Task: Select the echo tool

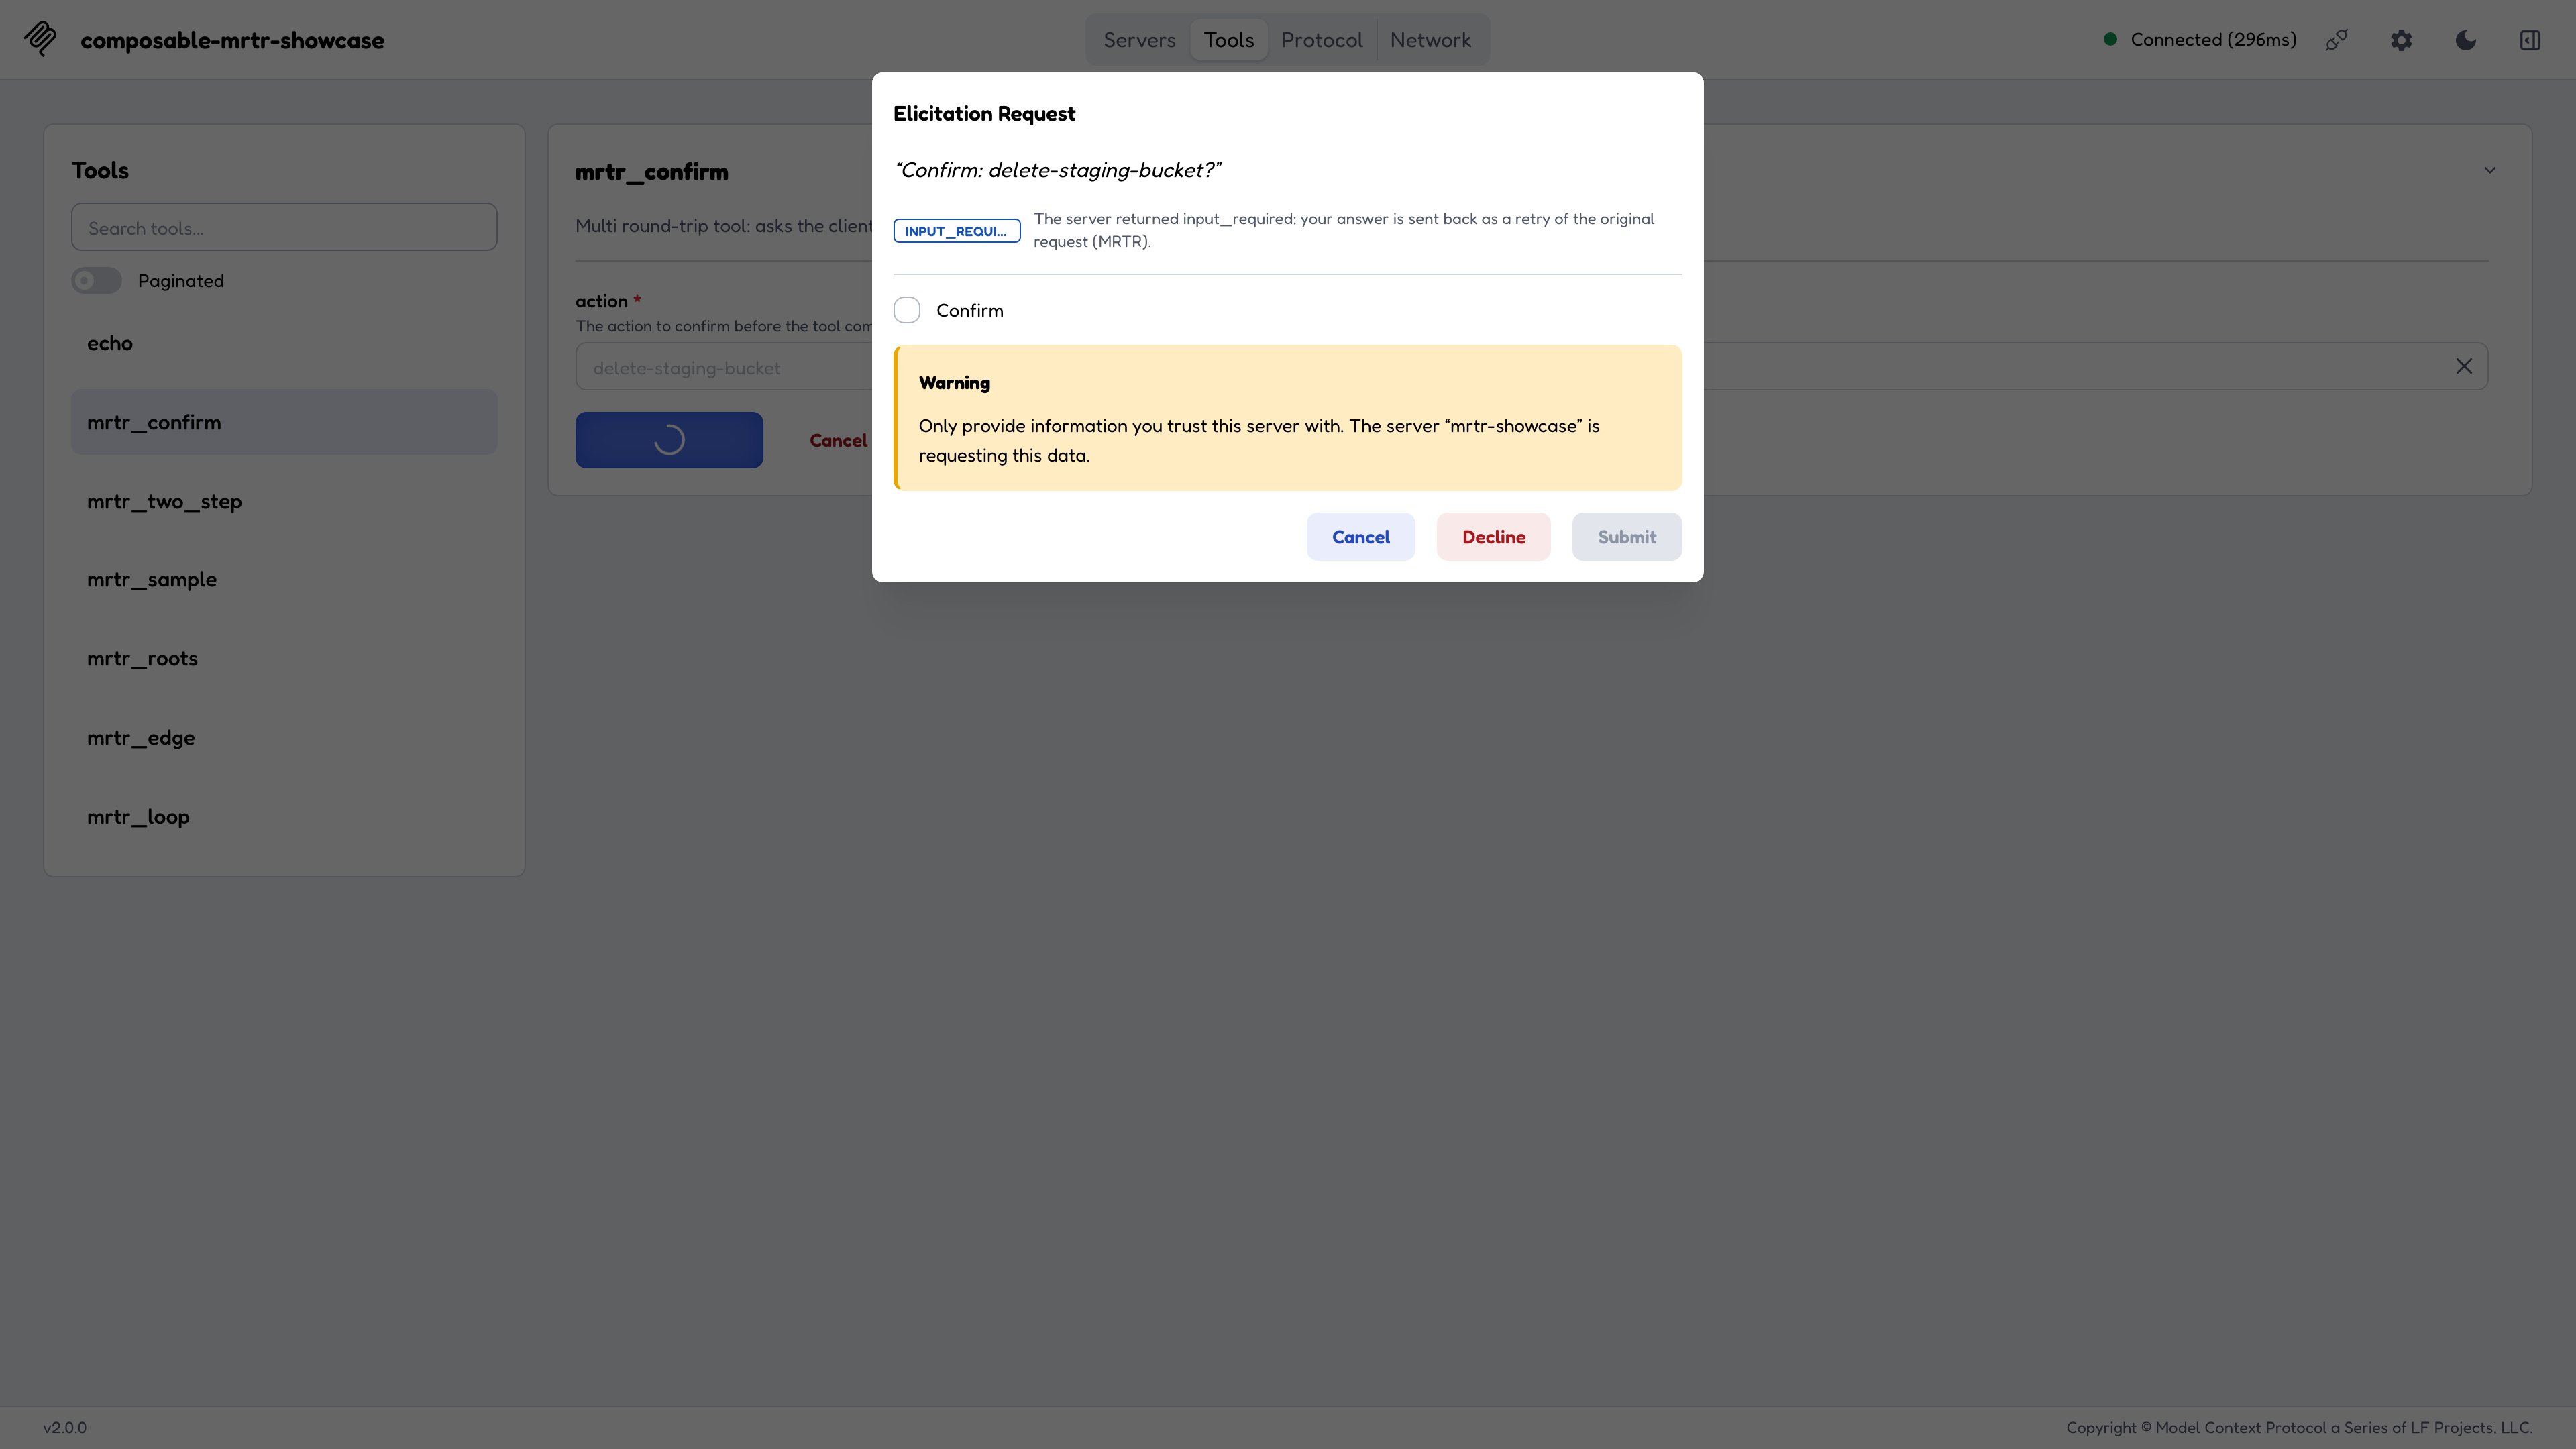Action: [284, 343]
